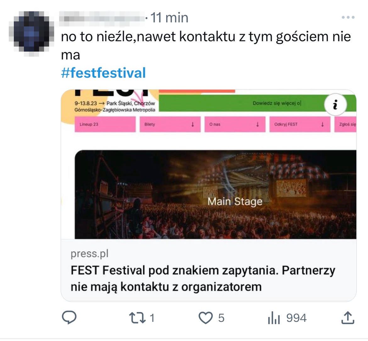Image resolution: width=368 pixels, height=341 pixels.
Task: Repost this tweet with the retweet icon
Action: click(138, 318)
